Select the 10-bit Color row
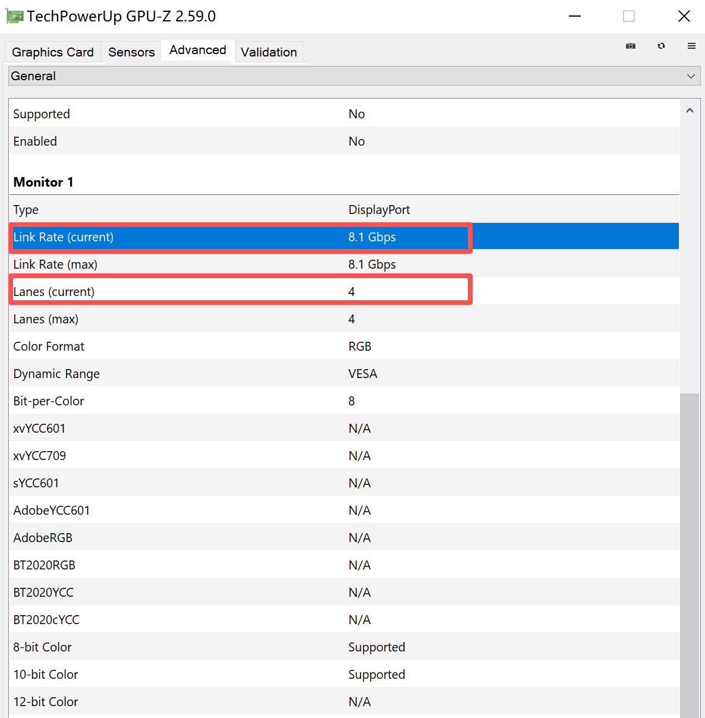Viewport: 705px width, 718px height. coord(344,674)
